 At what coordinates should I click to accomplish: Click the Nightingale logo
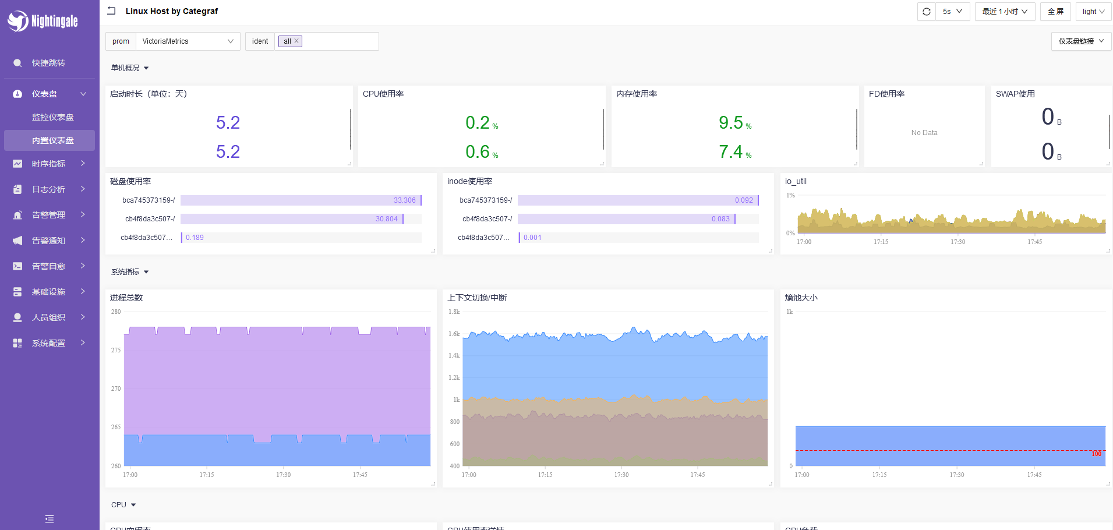point(43,21)
